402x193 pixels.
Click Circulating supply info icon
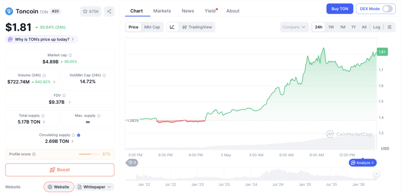pyautogui.click(x=73, y=135)
